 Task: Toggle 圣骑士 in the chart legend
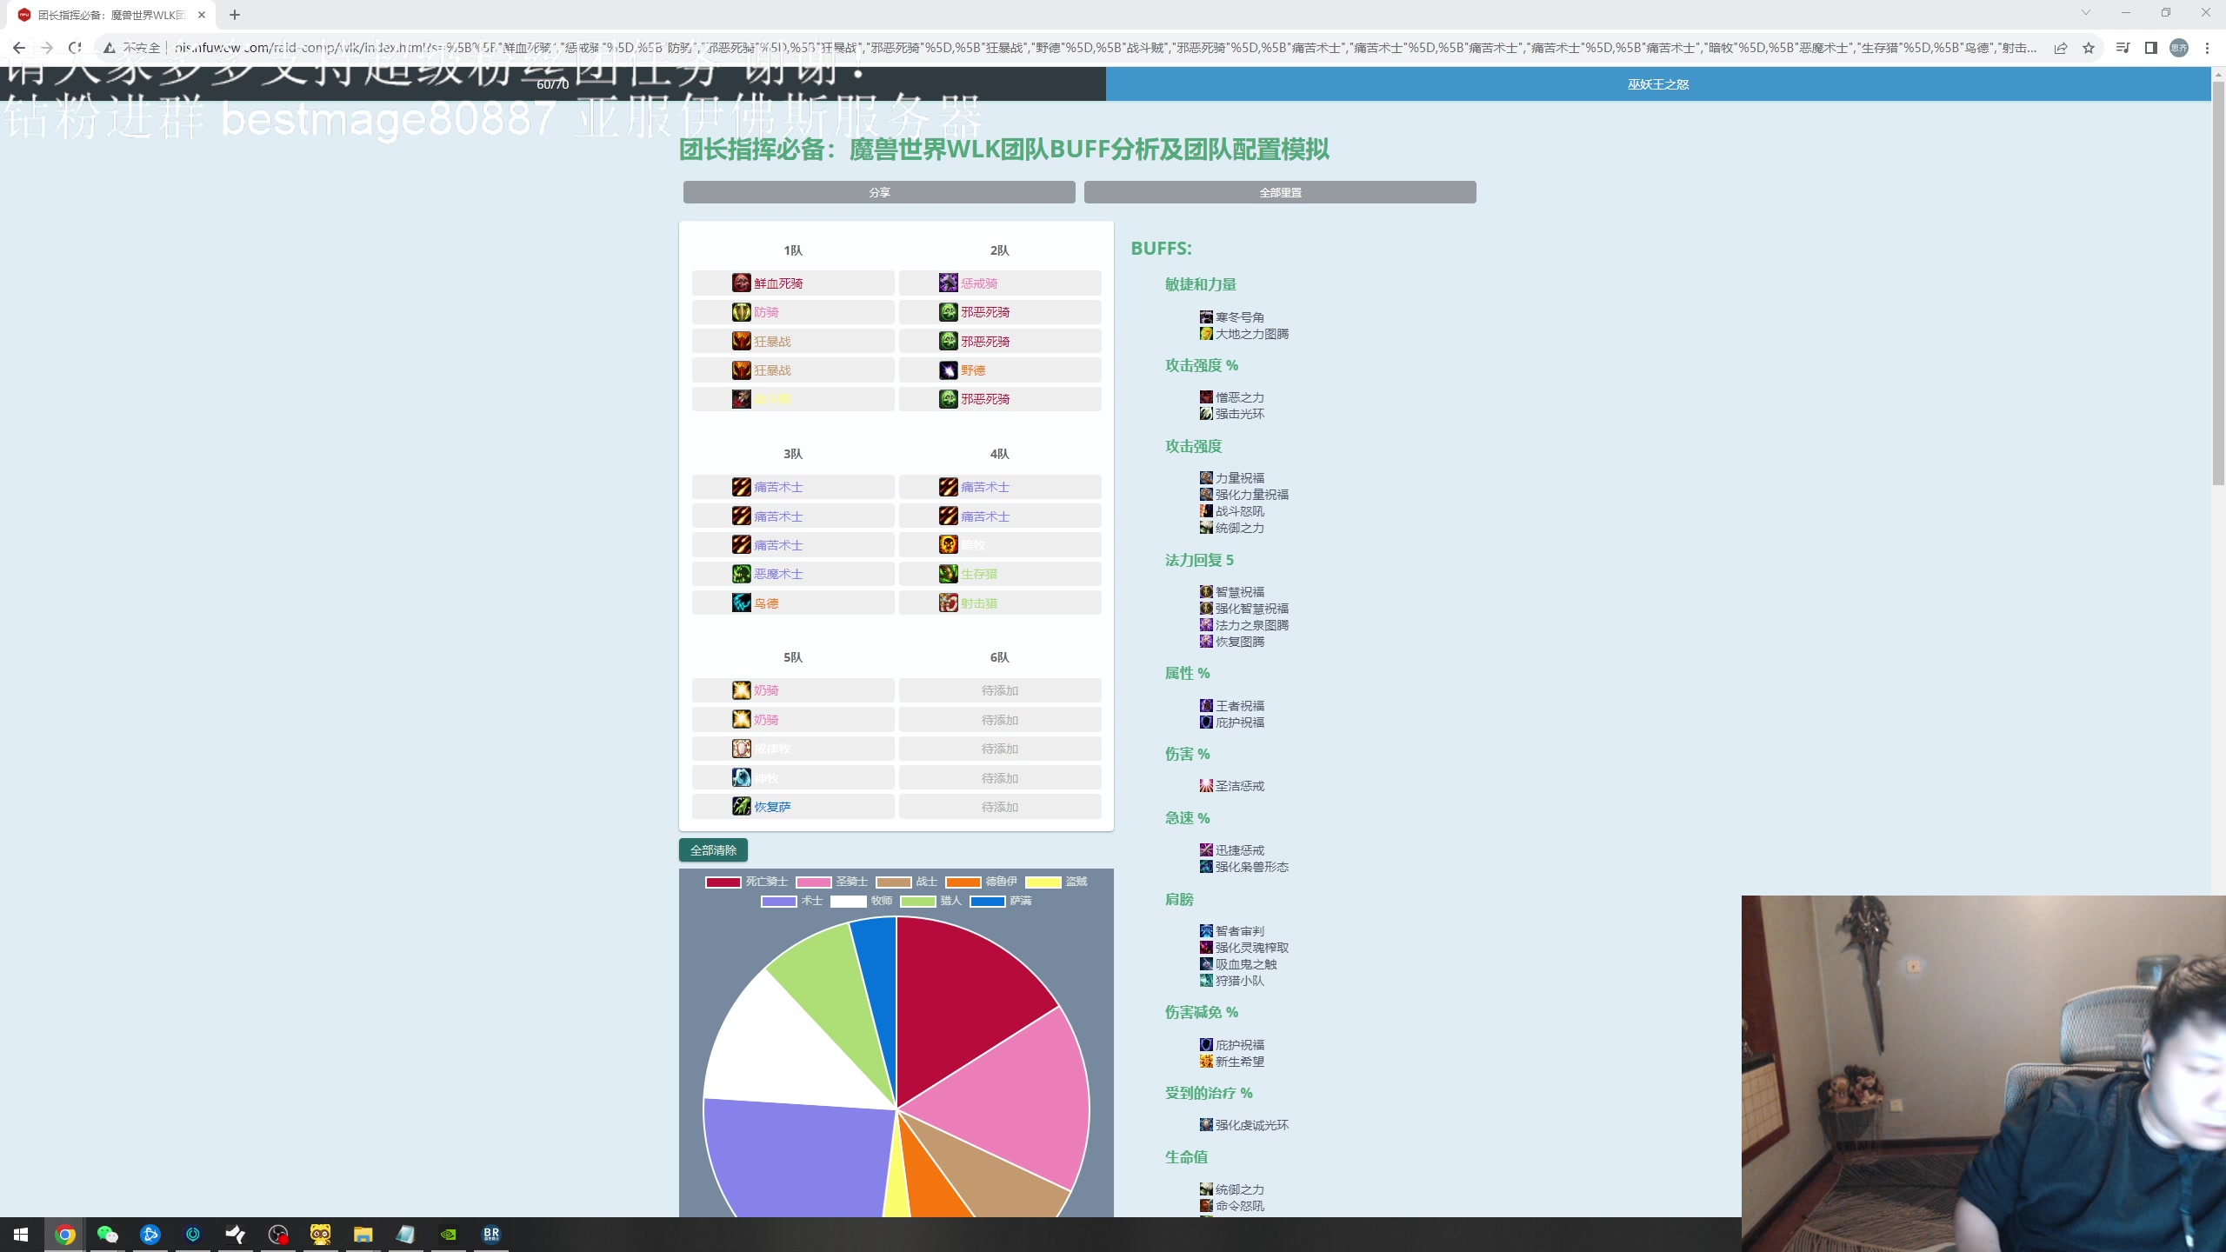[832, 882]
